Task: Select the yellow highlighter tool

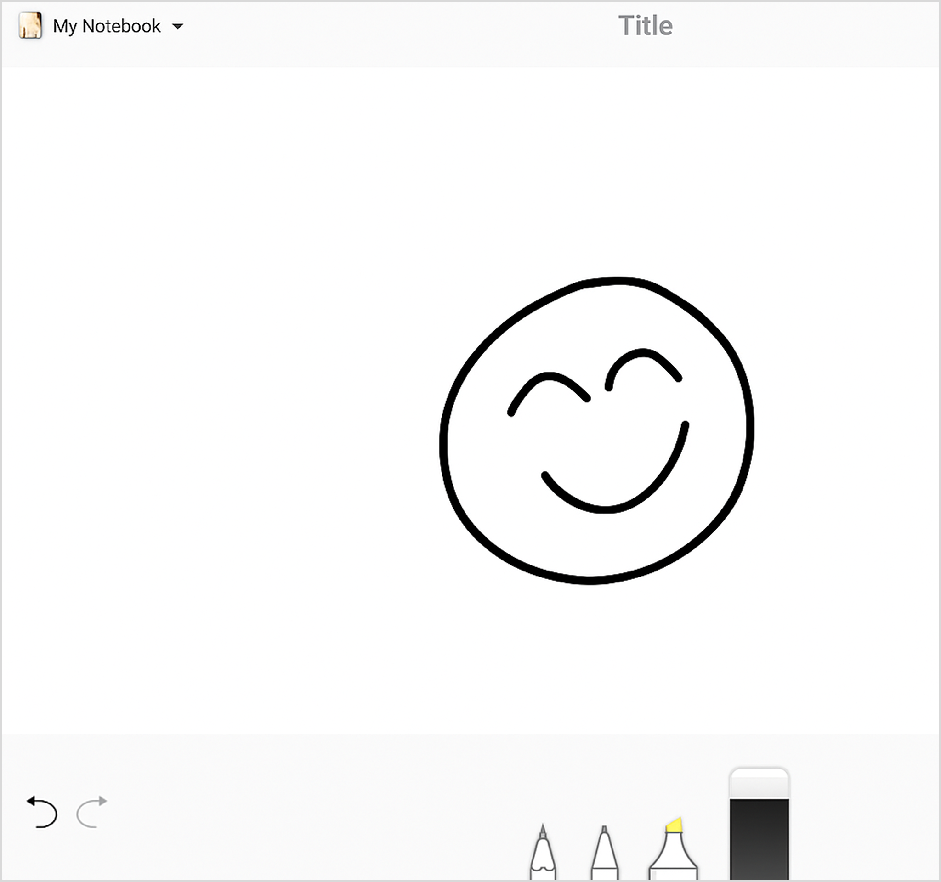Action: [673, 854]
